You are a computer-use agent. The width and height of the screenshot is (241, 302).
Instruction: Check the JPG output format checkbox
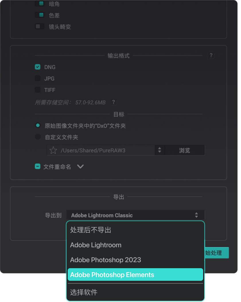(x=38, y=79)
